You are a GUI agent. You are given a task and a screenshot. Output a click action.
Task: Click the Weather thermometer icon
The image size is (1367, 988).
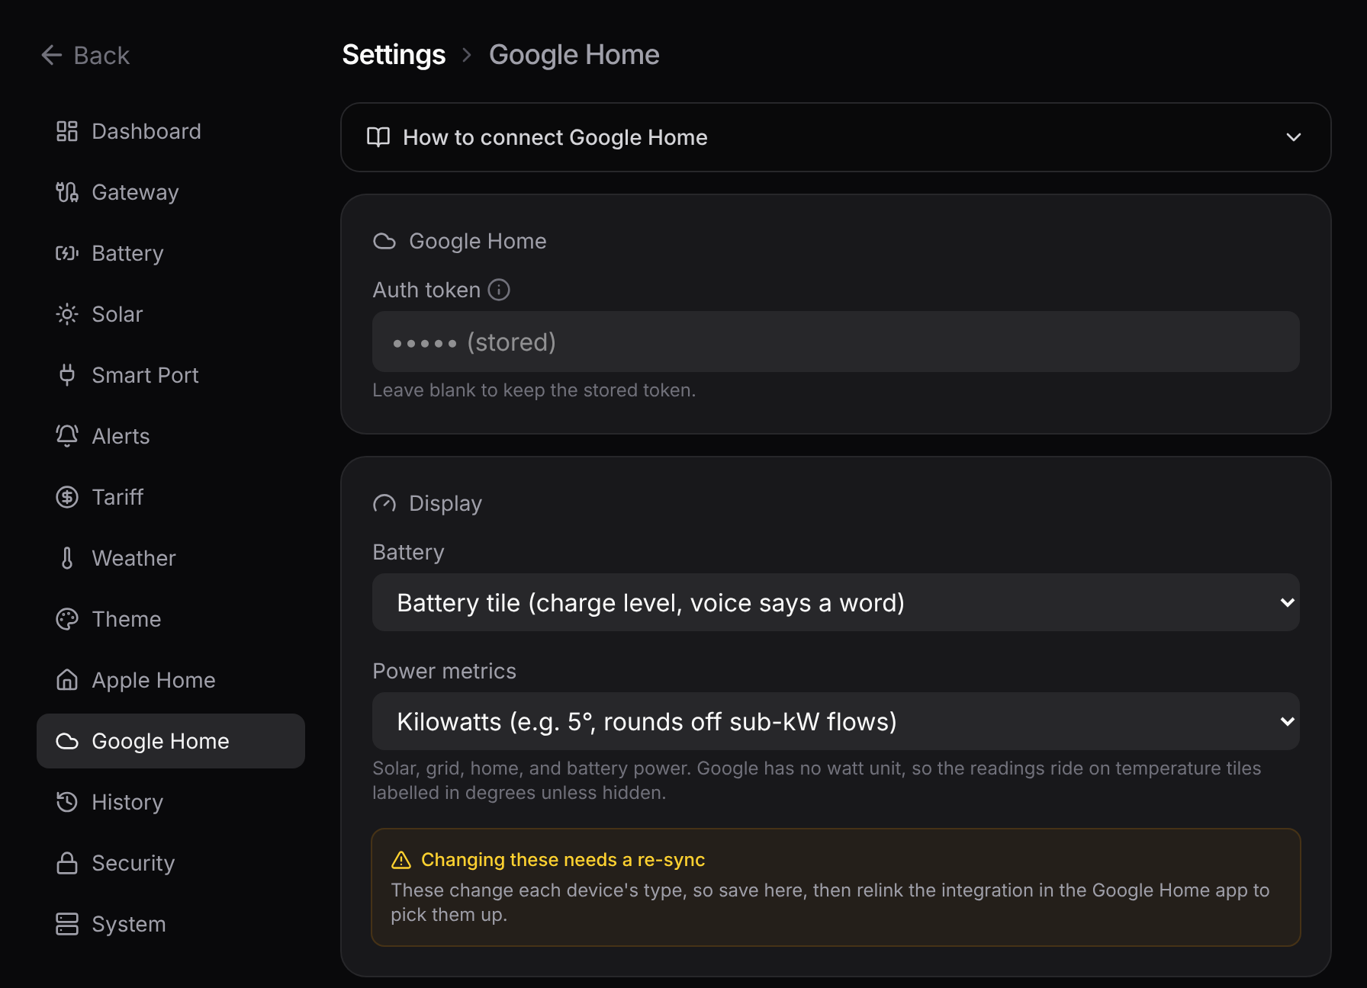point(67,558)
